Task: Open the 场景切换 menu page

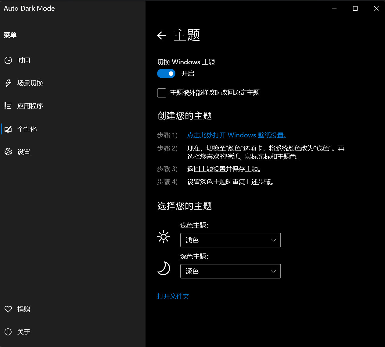Action: (x=73, y=83)
